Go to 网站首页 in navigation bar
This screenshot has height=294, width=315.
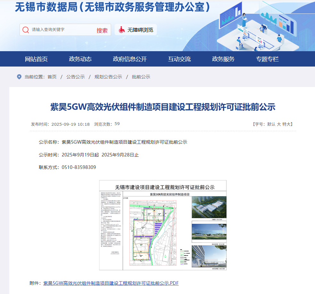point(36,59)
